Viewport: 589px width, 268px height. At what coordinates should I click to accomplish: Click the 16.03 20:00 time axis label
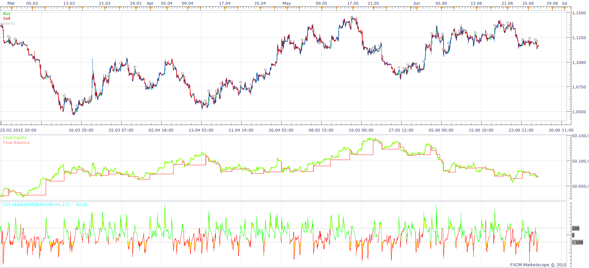(81, 130)
